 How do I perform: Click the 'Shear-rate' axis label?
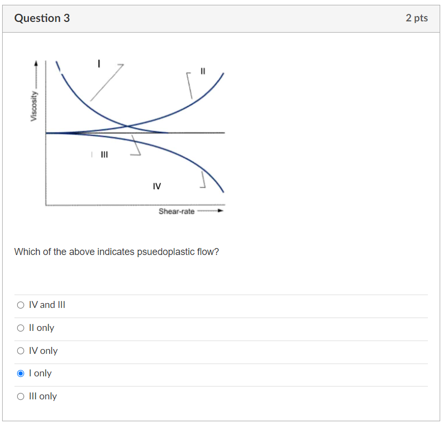(x=176, y=211)
